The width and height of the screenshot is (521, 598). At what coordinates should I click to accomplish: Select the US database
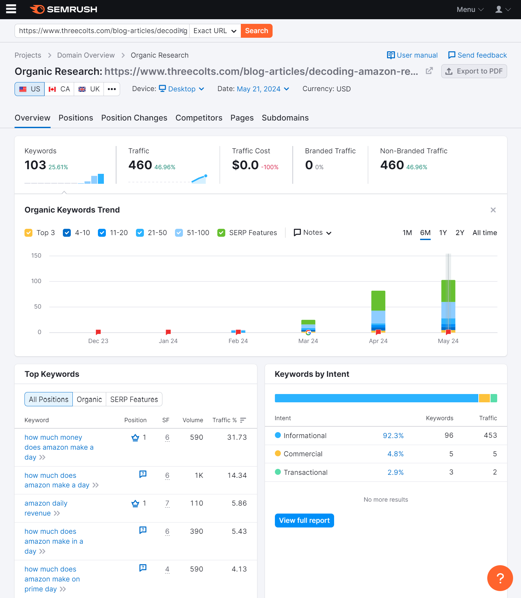pos(30,89)
